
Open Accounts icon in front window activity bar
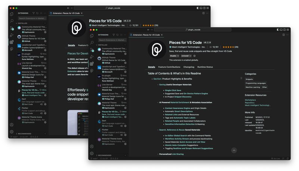pos(92,146)
